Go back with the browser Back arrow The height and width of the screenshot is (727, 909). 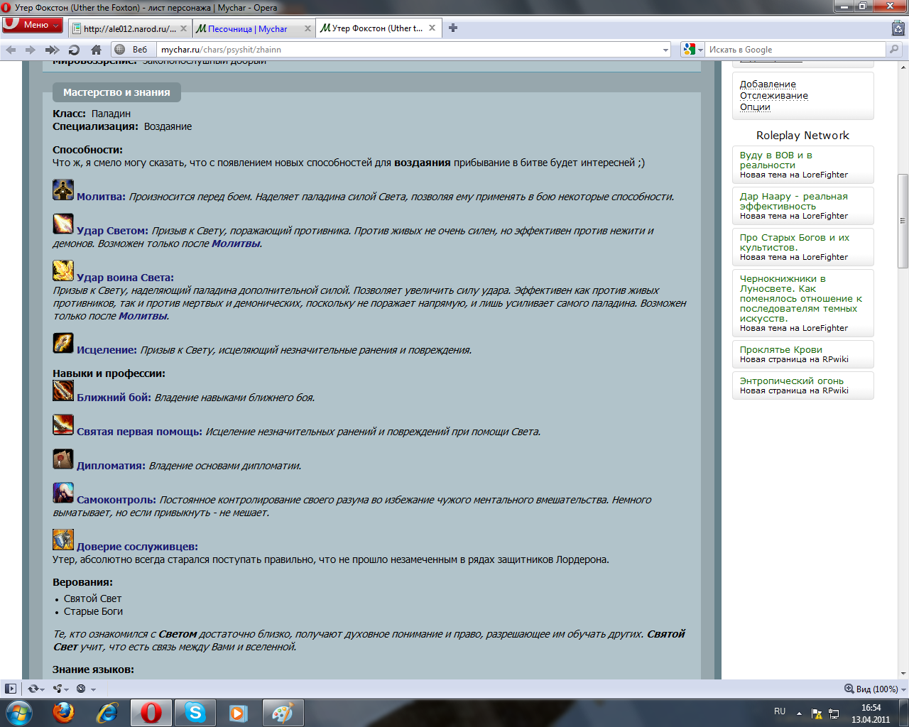(x=11, y=50)
